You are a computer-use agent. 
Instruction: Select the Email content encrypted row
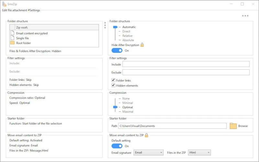click(x=54, y=33)
